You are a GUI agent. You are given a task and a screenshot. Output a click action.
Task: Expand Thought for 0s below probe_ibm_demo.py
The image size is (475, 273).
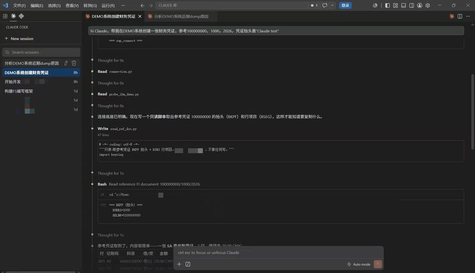[110, 106]
